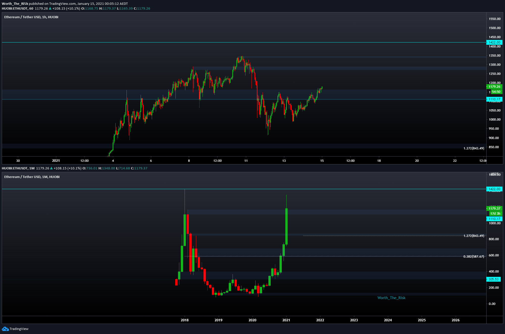Screen dimensions: 505x334
Task: Click the 1422.00 price label on hourly chart
Action: click(494, 42)
